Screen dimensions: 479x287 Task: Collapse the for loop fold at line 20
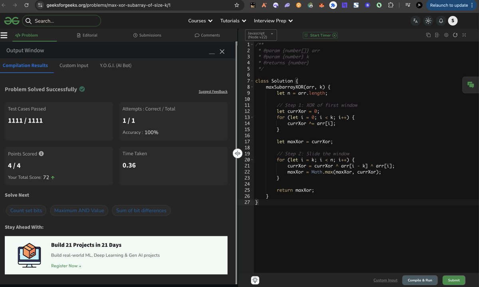click(x=252, y=160)
